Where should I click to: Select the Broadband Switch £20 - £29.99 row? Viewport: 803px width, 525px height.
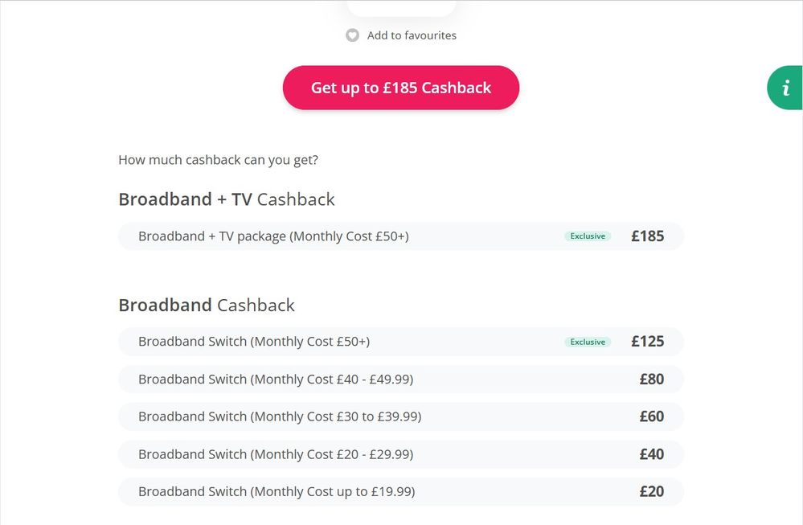click(x=401, y=453)
